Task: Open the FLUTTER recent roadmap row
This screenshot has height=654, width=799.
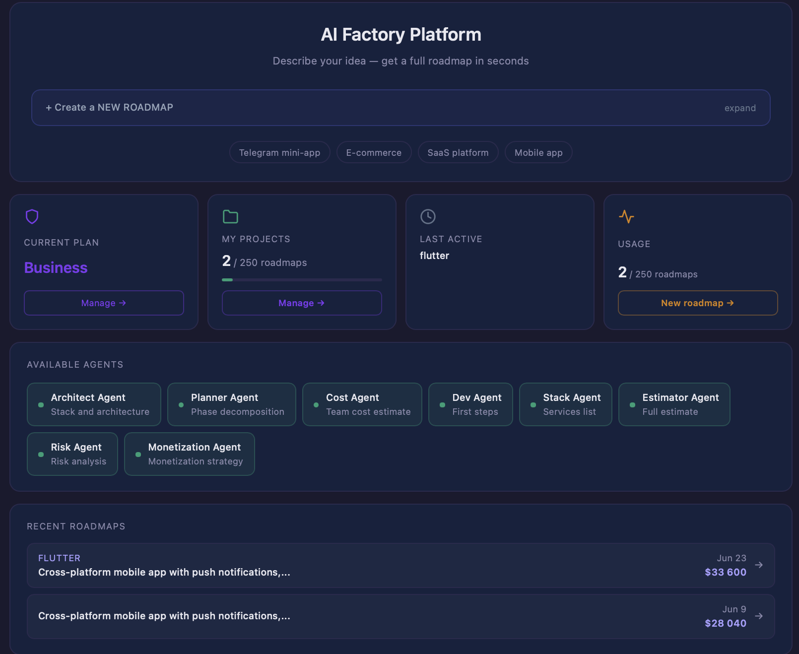Action: [x=401, y=565]
